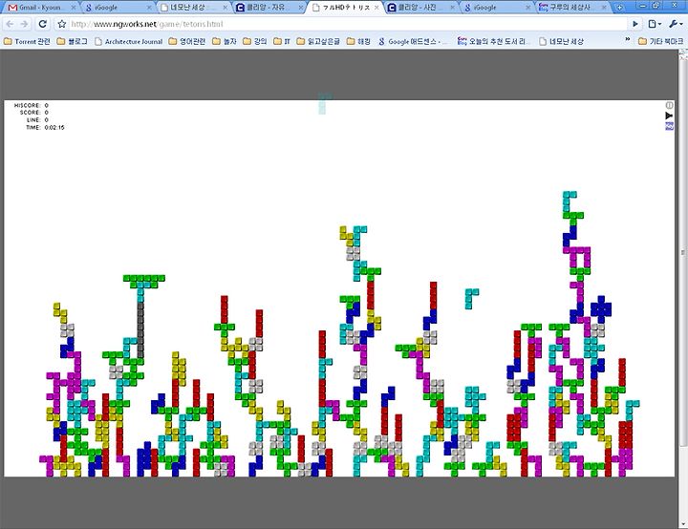The width and height of the screenshot is (688, 529).
Task: Reload the current page
Action: coord(43,24)
